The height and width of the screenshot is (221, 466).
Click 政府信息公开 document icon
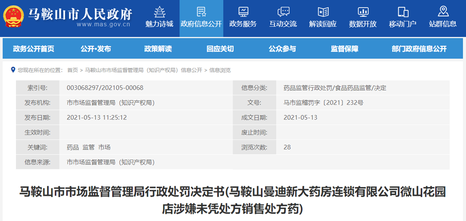click(x=201, y=12)
